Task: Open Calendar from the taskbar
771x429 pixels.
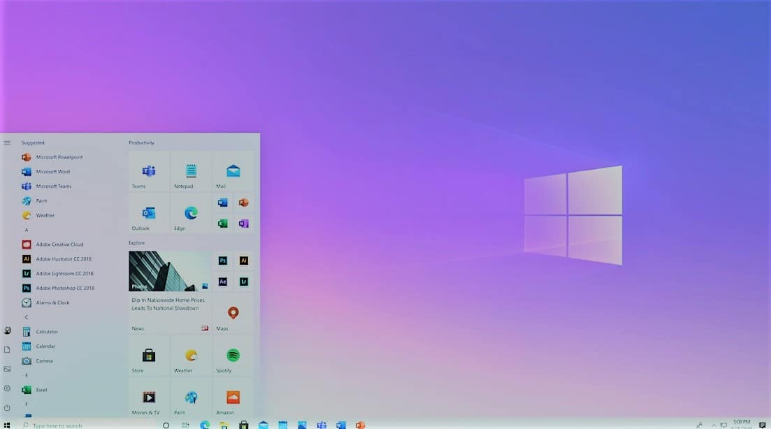Action: tap(282, 425)
